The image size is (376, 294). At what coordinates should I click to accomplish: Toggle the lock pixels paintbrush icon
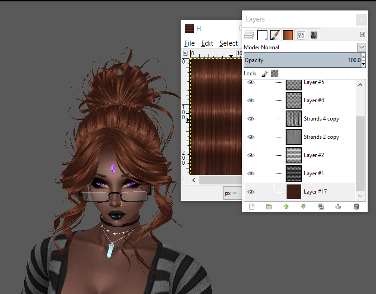(265, 73)
